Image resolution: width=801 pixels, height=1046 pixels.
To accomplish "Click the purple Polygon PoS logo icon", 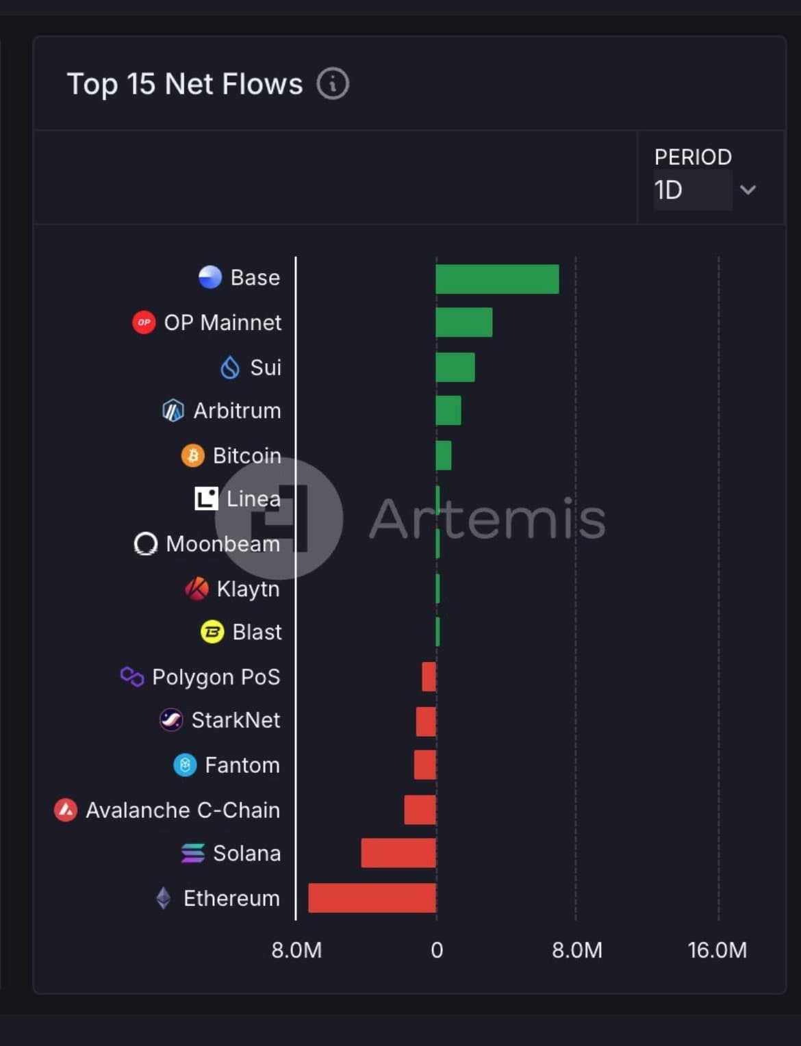I will coord(132,677).
